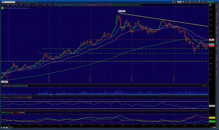Image resolution: width=219 pixels, height=130 pixels.
Task: Click the RSIWilder (14, 75, 25, CLOSE) label
Action: (12, 97)
